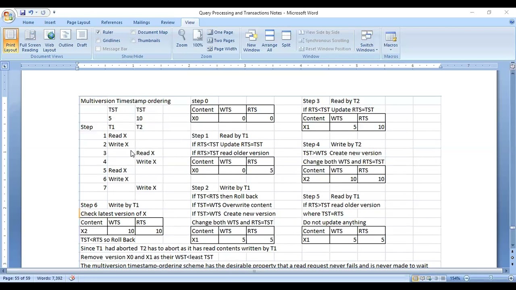516x290 pixels.
Task: Open the Home tab
Action: coord(28,23)
